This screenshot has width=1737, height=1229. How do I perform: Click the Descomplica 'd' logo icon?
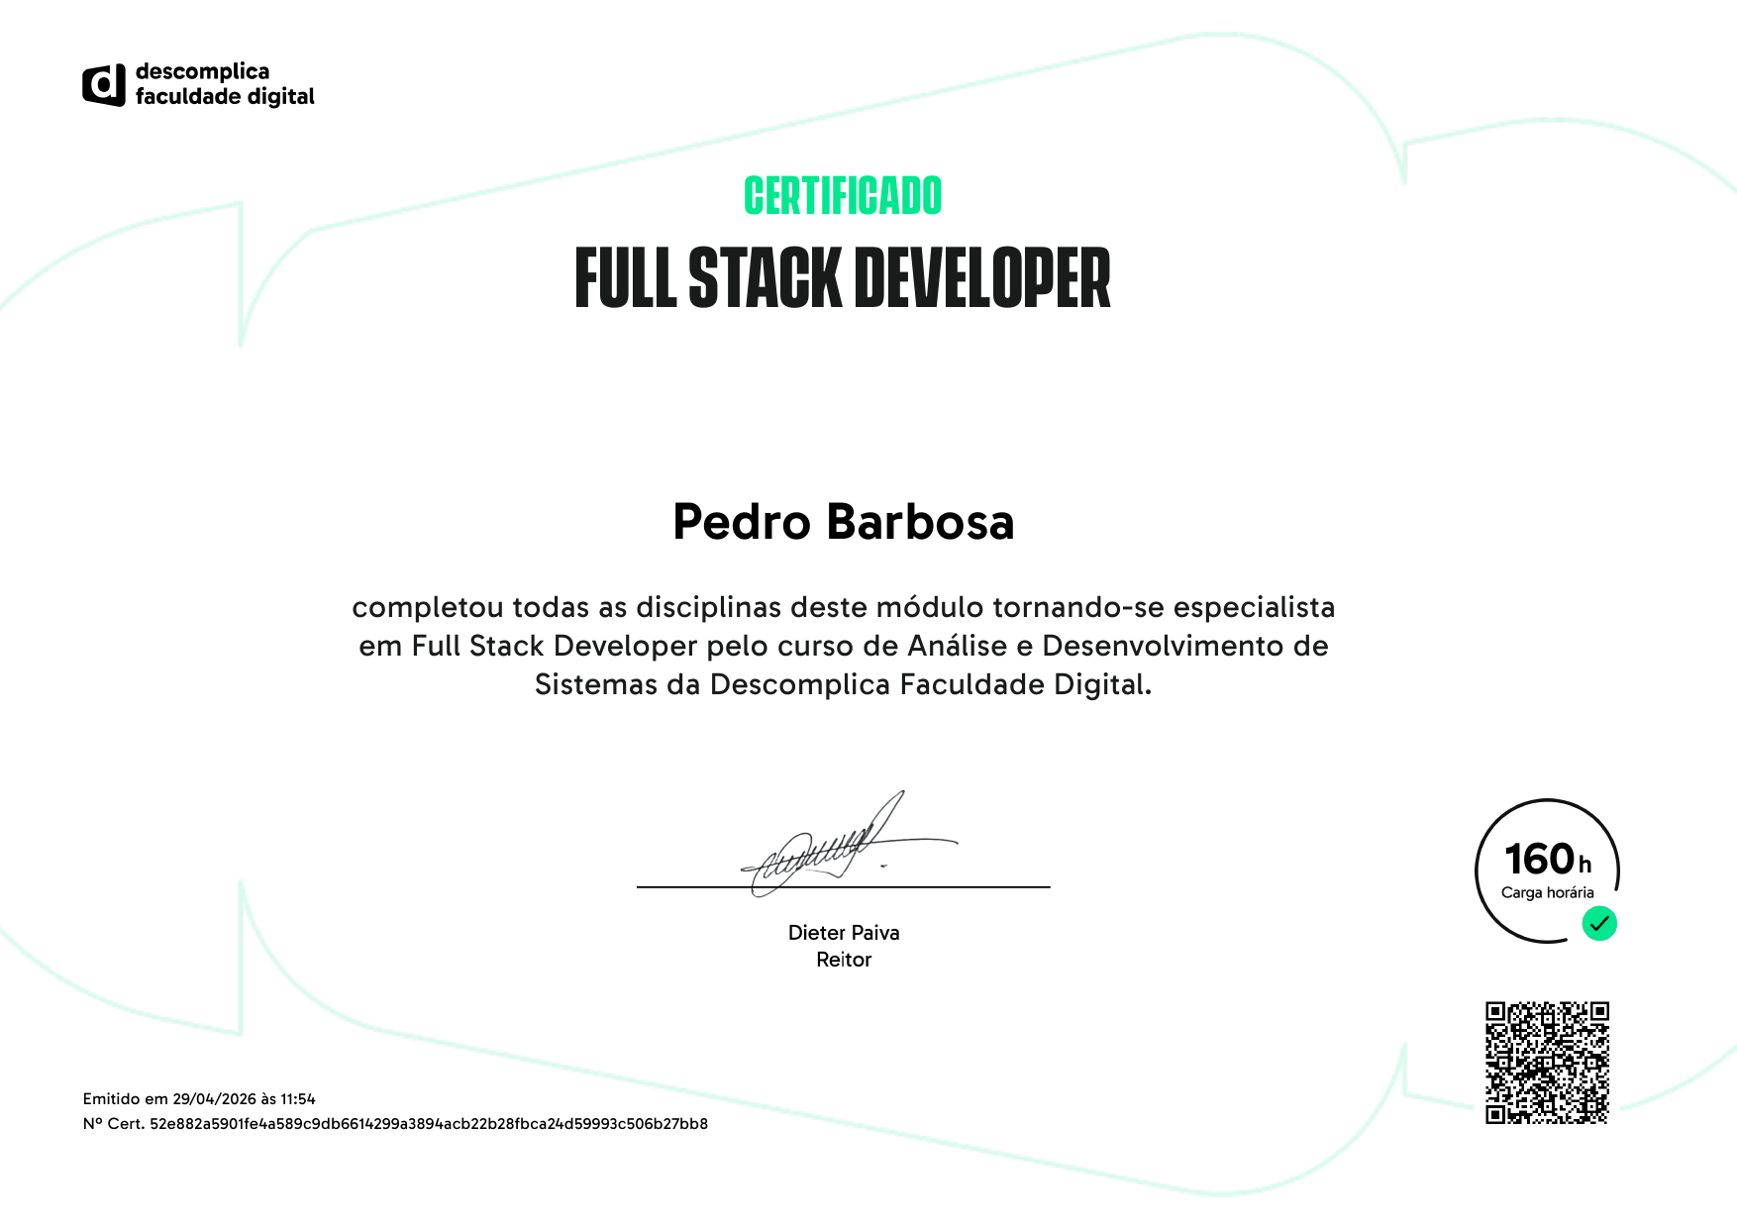tap(104, 85)
